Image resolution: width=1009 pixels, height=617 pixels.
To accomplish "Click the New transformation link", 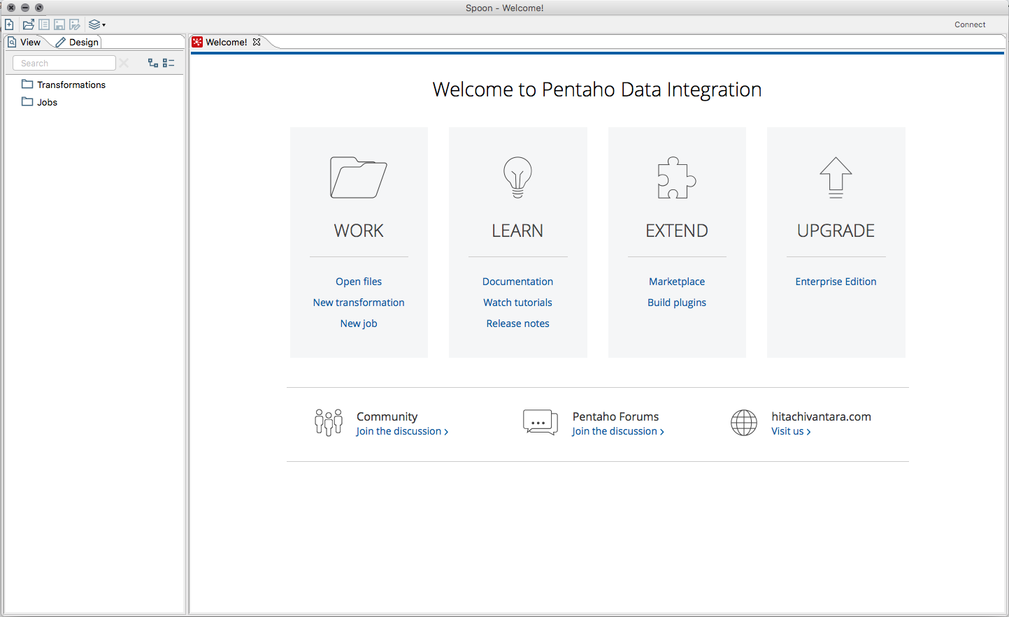I will [x=359, y=303].
